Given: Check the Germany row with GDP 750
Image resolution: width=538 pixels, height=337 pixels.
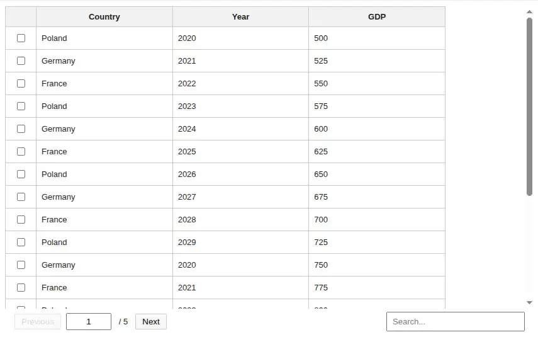Looking at the screenshot, I should click(x=21, y=265).
